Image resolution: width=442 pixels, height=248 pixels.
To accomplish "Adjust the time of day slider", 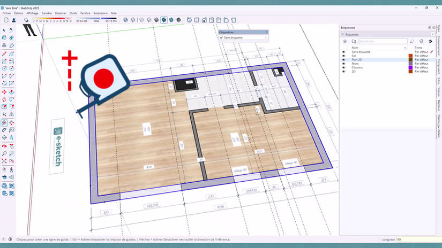I will tap(101, 19).
